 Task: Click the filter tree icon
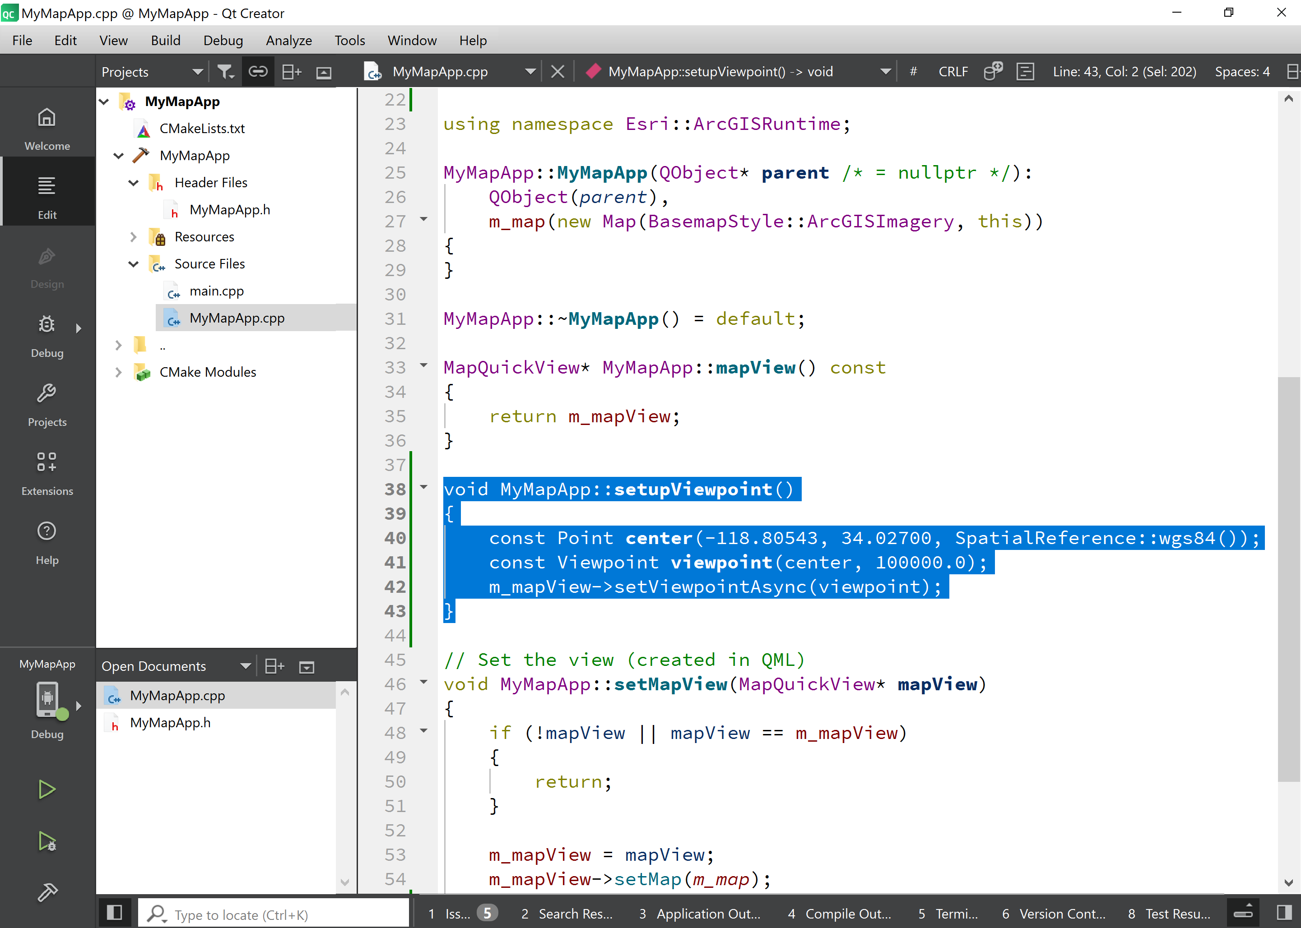click(225, 72)
